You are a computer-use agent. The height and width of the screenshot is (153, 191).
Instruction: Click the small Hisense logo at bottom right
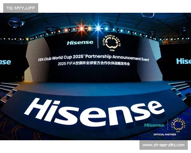coord(154,125)
